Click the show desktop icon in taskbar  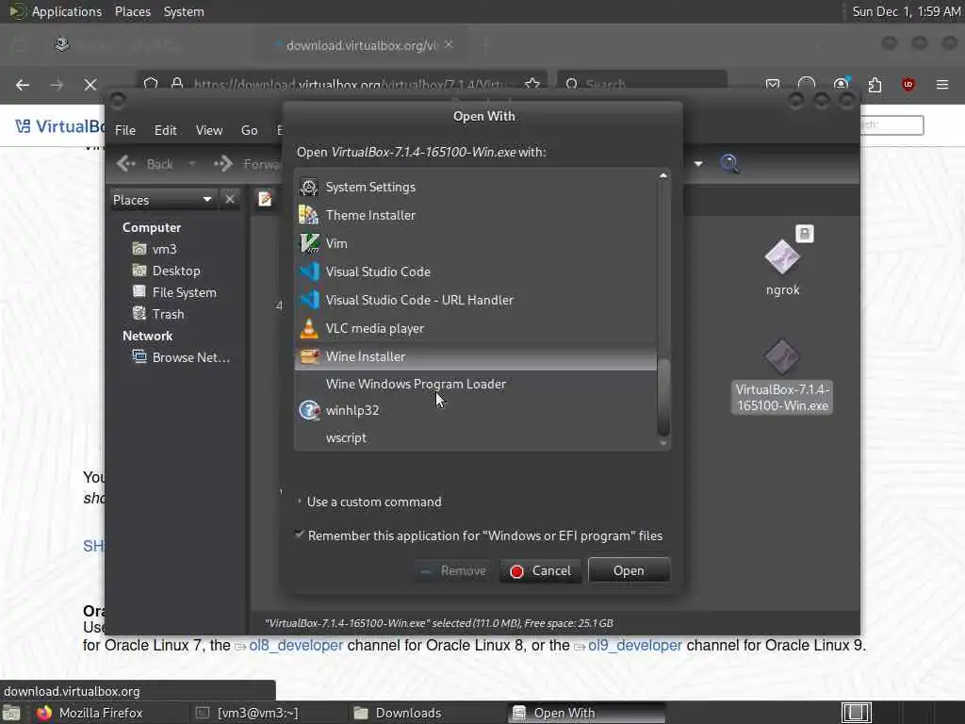pos(11,713)
